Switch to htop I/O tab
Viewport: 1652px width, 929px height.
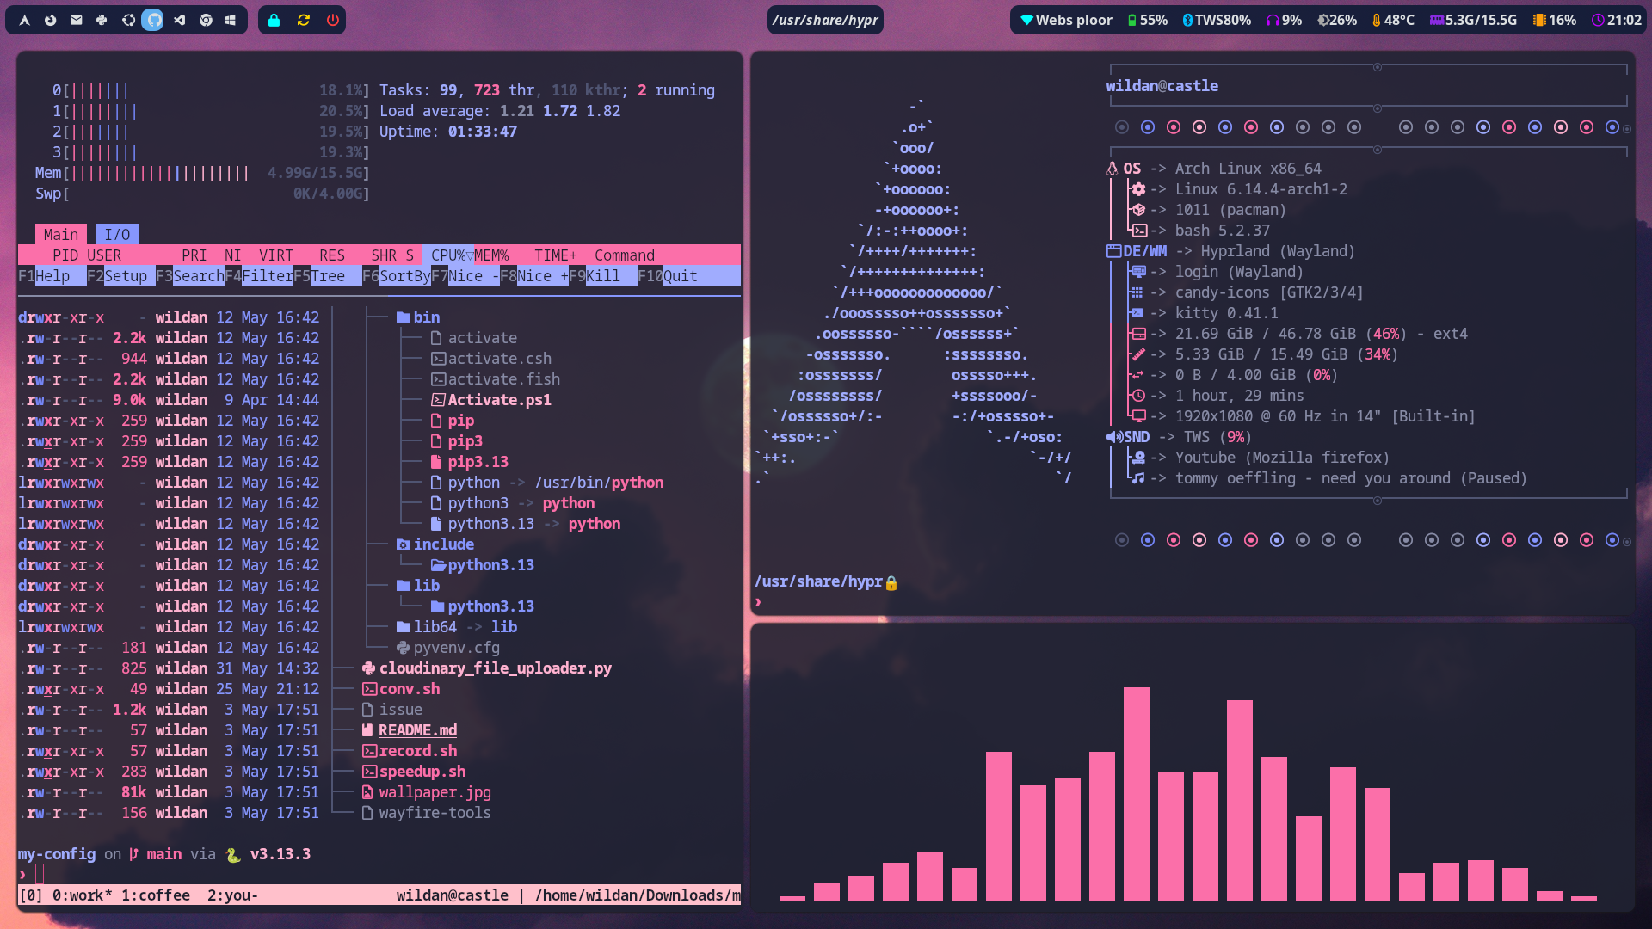pos(117,234)
